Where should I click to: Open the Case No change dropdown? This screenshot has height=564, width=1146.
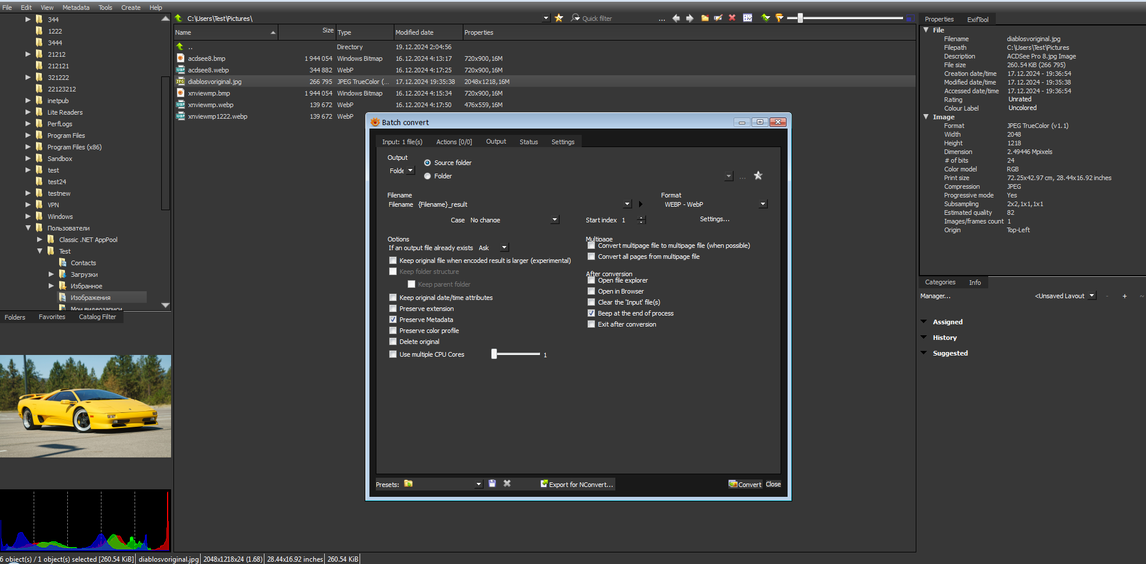(x=554, y=220)
